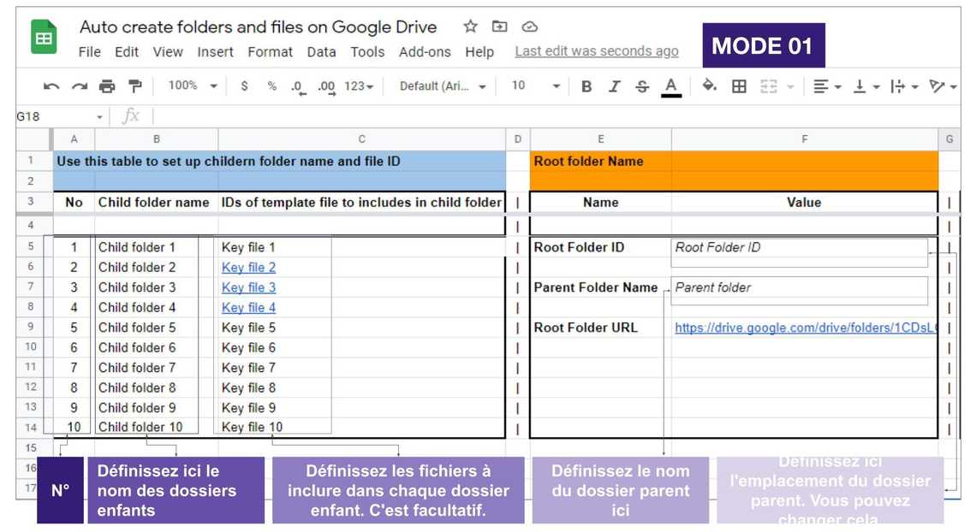Click the move to folder icon
Image resolution: width=976 pixels, height=532 pixels.
[x=500, y=27]
